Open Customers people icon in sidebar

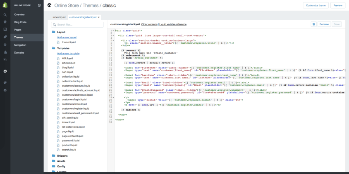pyautogui.click(x=5, y=45)
